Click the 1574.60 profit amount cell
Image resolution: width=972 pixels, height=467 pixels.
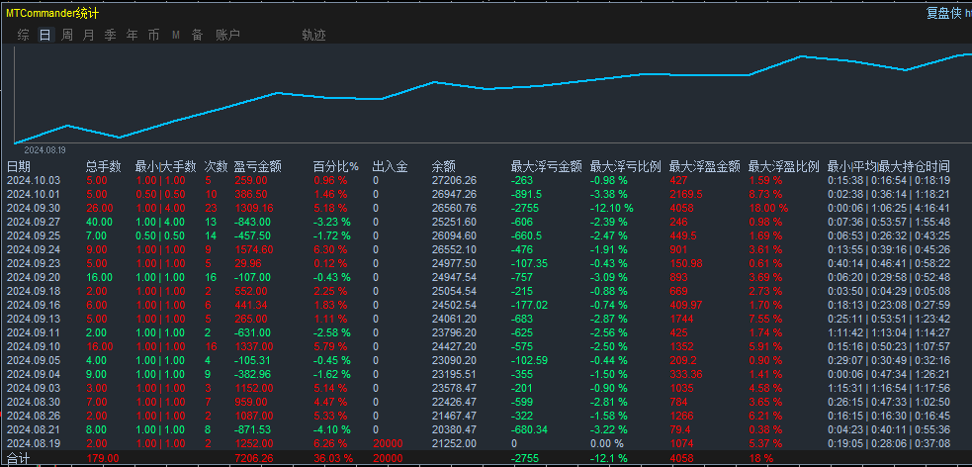pyautogui.click(x=254, y=249)
